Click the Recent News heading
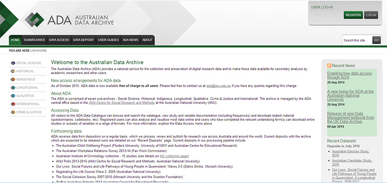The height and width of the screenshot is (183, 387). pos(343,65)
